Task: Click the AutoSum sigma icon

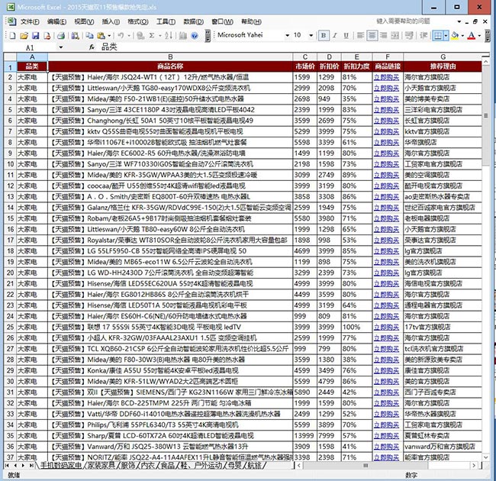Action: (x=151, y=35)
